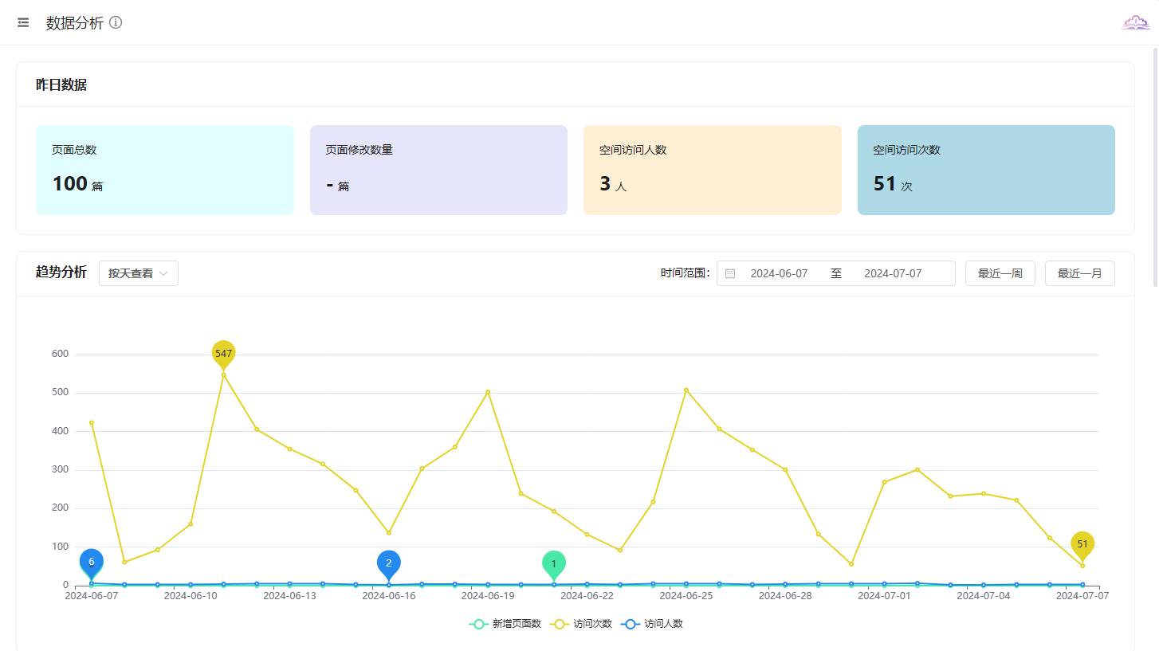The height and width of the screenshot is (651, 1159).
Task: Click the 时间范围 label
Action: pos(685,273)
